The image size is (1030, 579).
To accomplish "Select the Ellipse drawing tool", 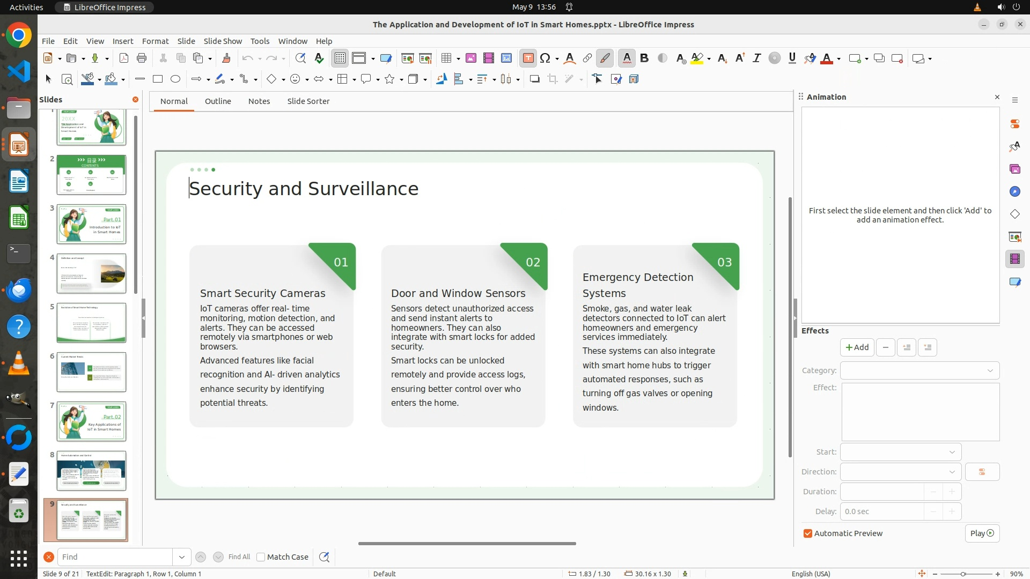I will click(x=175, y=79).
